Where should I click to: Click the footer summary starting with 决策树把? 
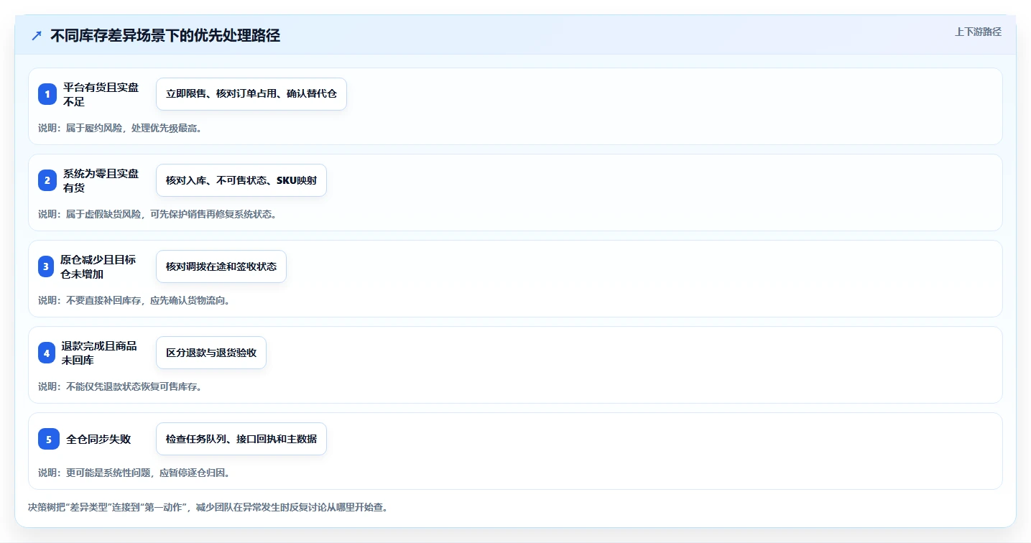[211, 507]
